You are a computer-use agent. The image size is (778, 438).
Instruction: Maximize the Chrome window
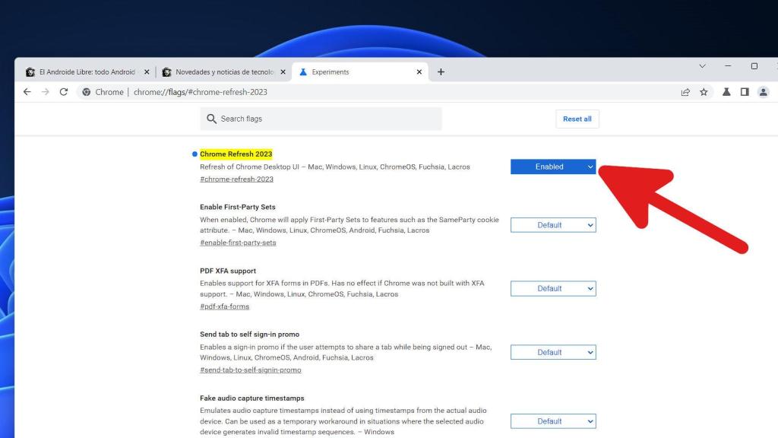tap(754, 66)
